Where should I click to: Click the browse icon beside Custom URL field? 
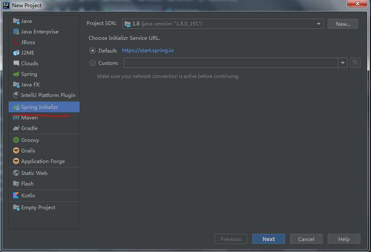click(355, 63)
